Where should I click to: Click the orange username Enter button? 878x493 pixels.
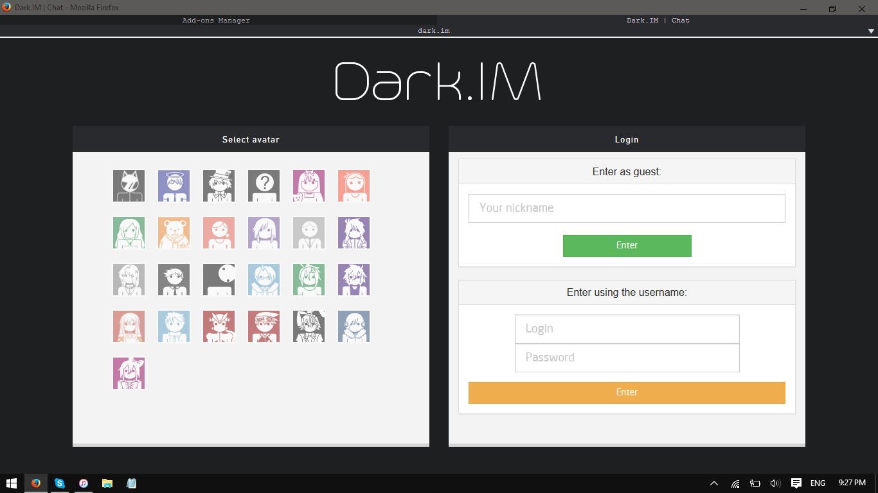627,392
